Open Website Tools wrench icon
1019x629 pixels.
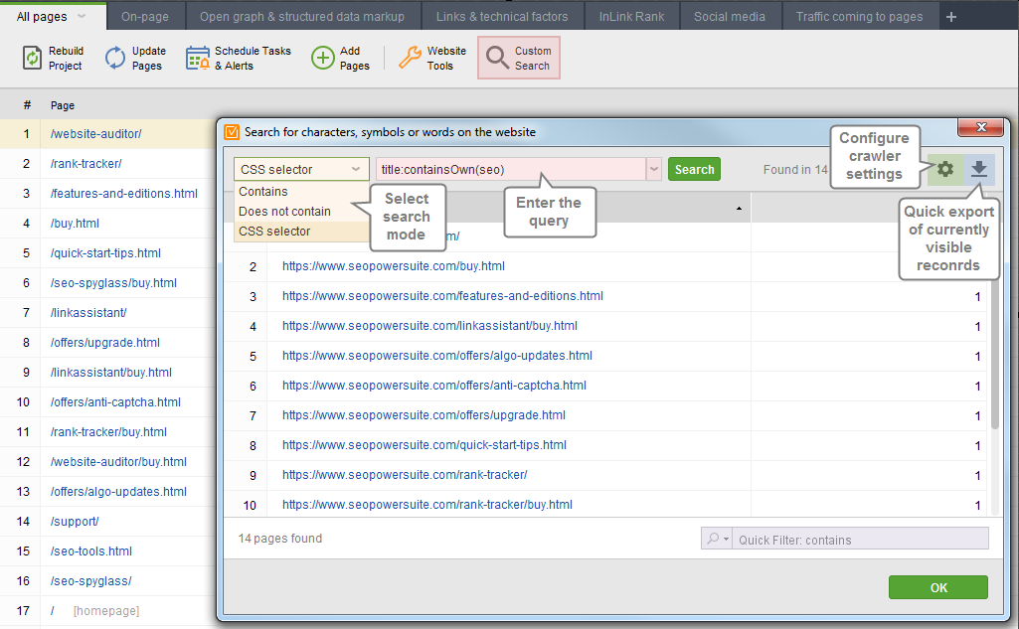tap(410, 58)
